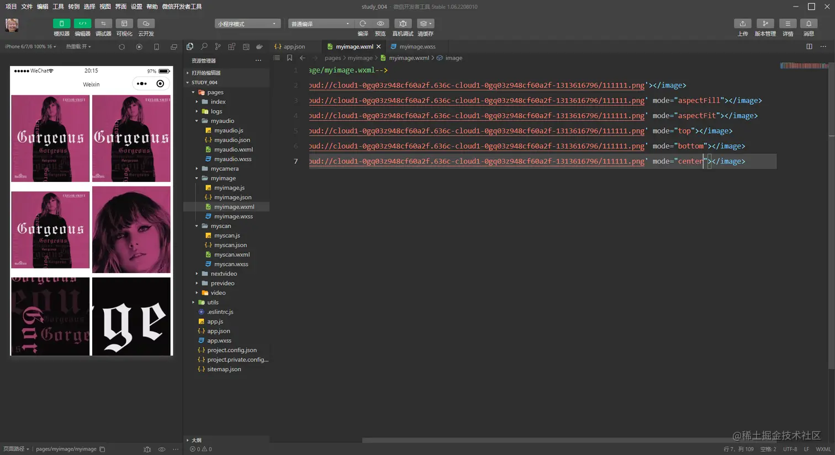The image size is (835, 455).
Task: Pop out the simulator into separate window
Action: pyautogui.click(x=174, y=47)
